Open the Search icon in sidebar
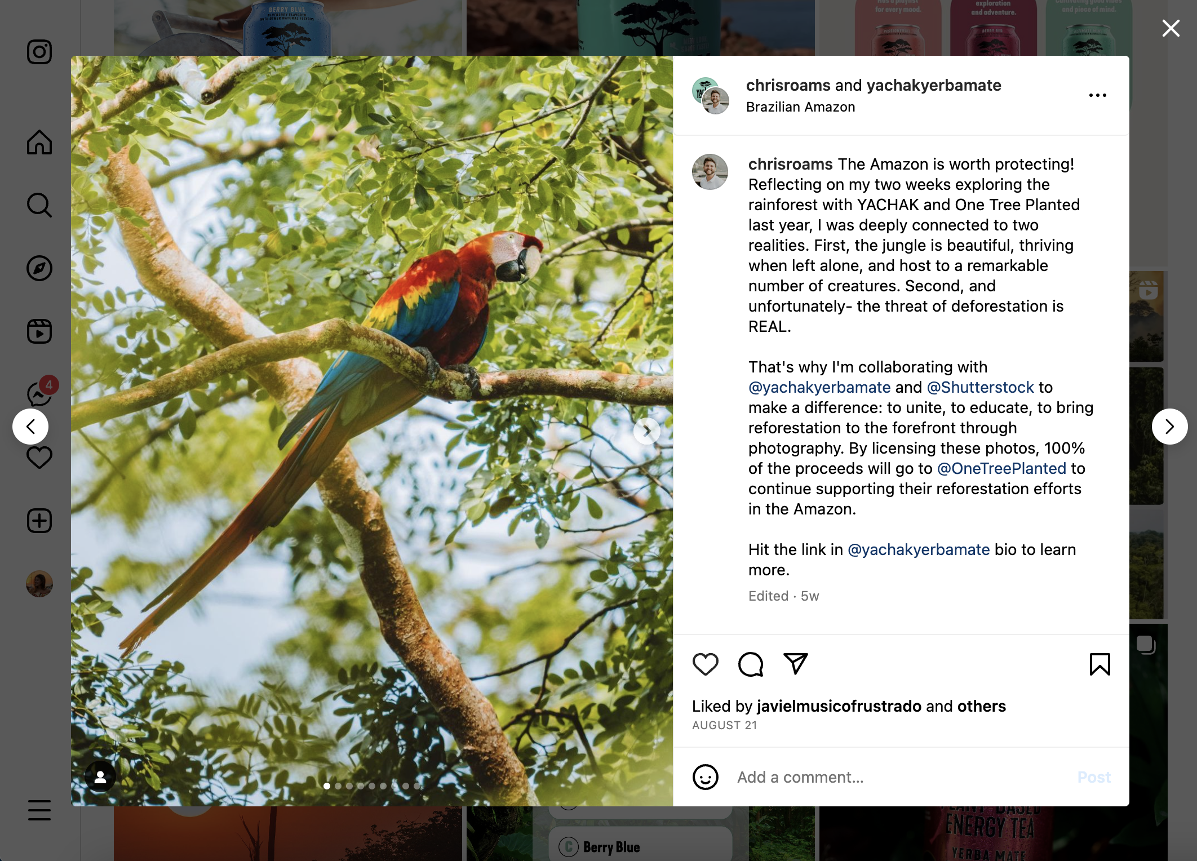 point(39,205)
